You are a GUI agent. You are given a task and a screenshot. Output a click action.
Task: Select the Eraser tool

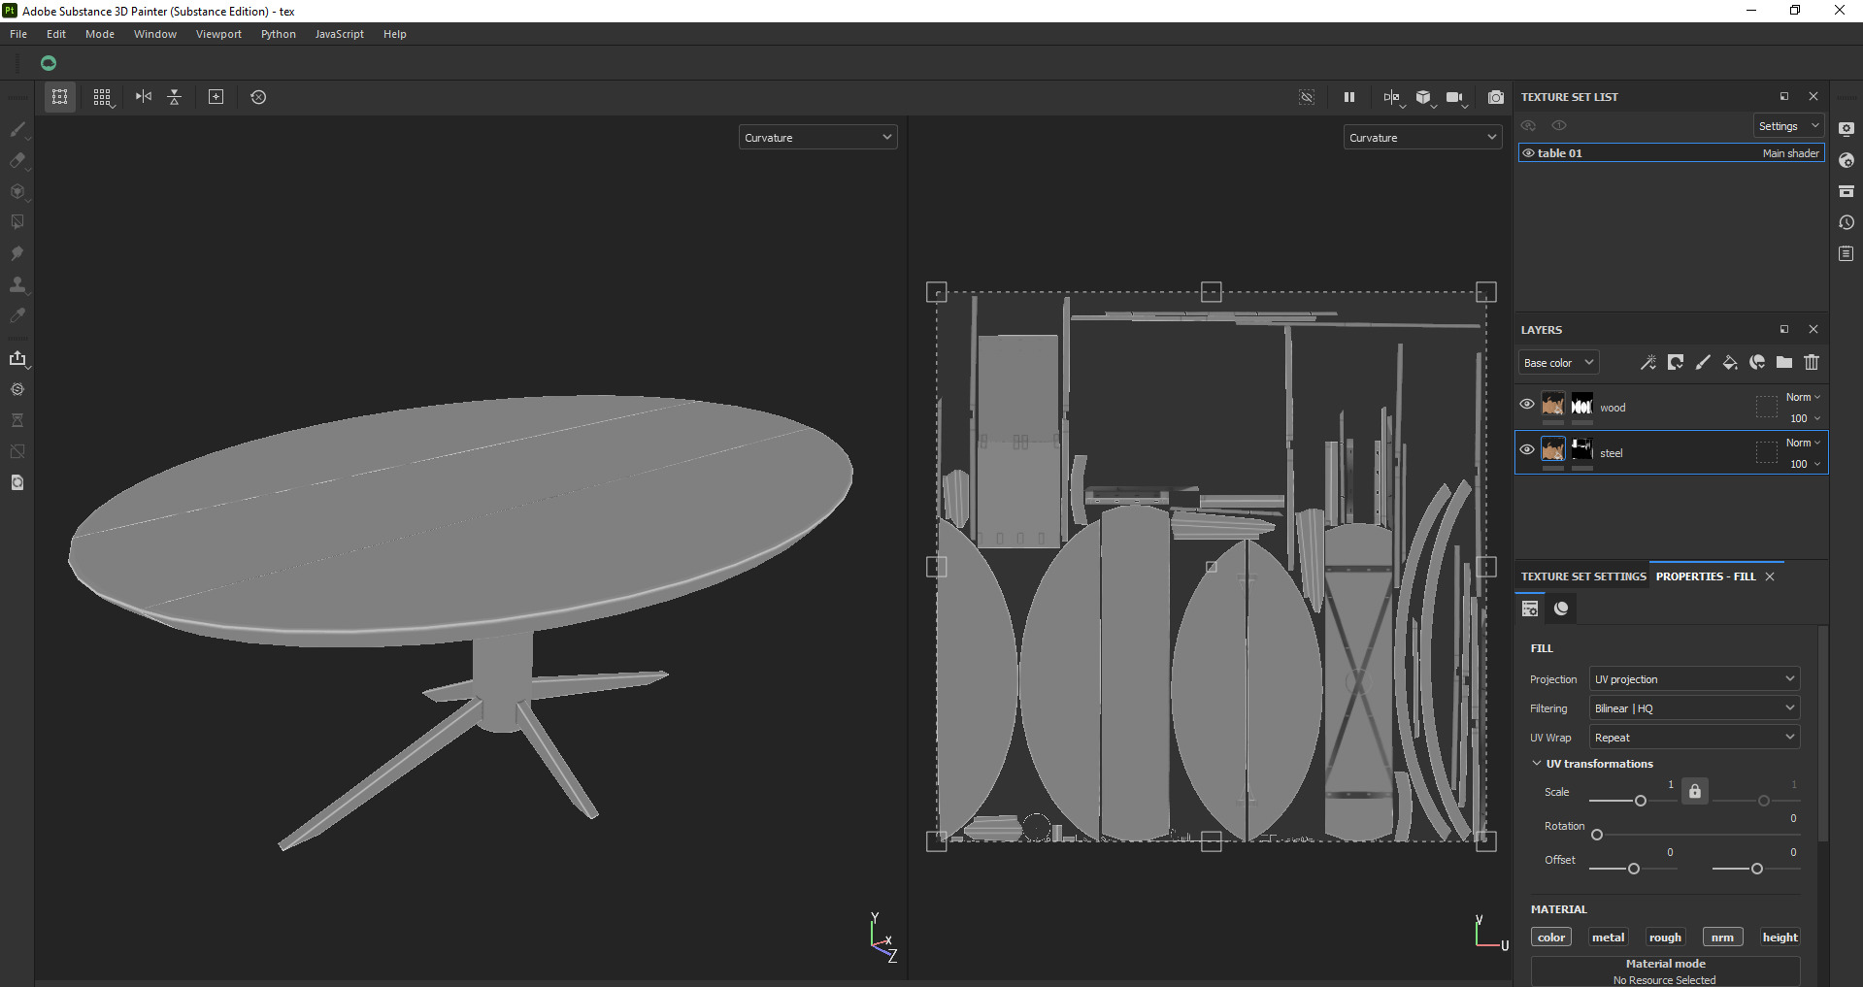[x=17, y=160]
